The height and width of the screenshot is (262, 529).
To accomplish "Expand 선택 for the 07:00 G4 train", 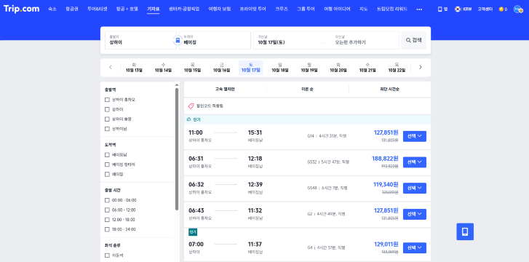I will (415, 248).
